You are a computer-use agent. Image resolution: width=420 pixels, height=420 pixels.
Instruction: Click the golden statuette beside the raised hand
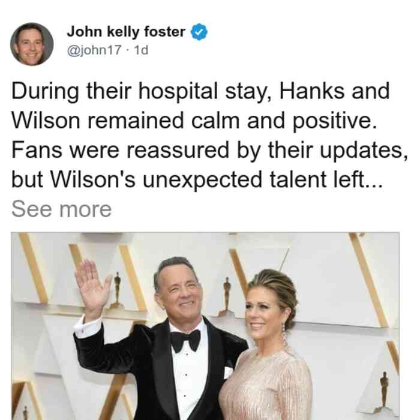117,290
